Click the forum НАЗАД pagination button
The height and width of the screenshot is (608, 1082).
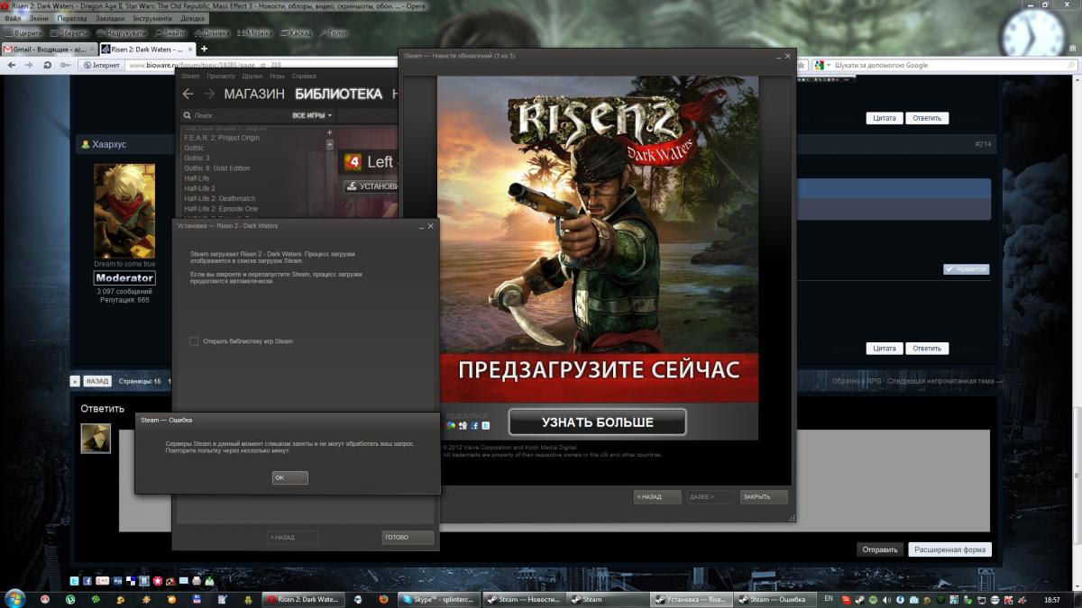[96, 381]
